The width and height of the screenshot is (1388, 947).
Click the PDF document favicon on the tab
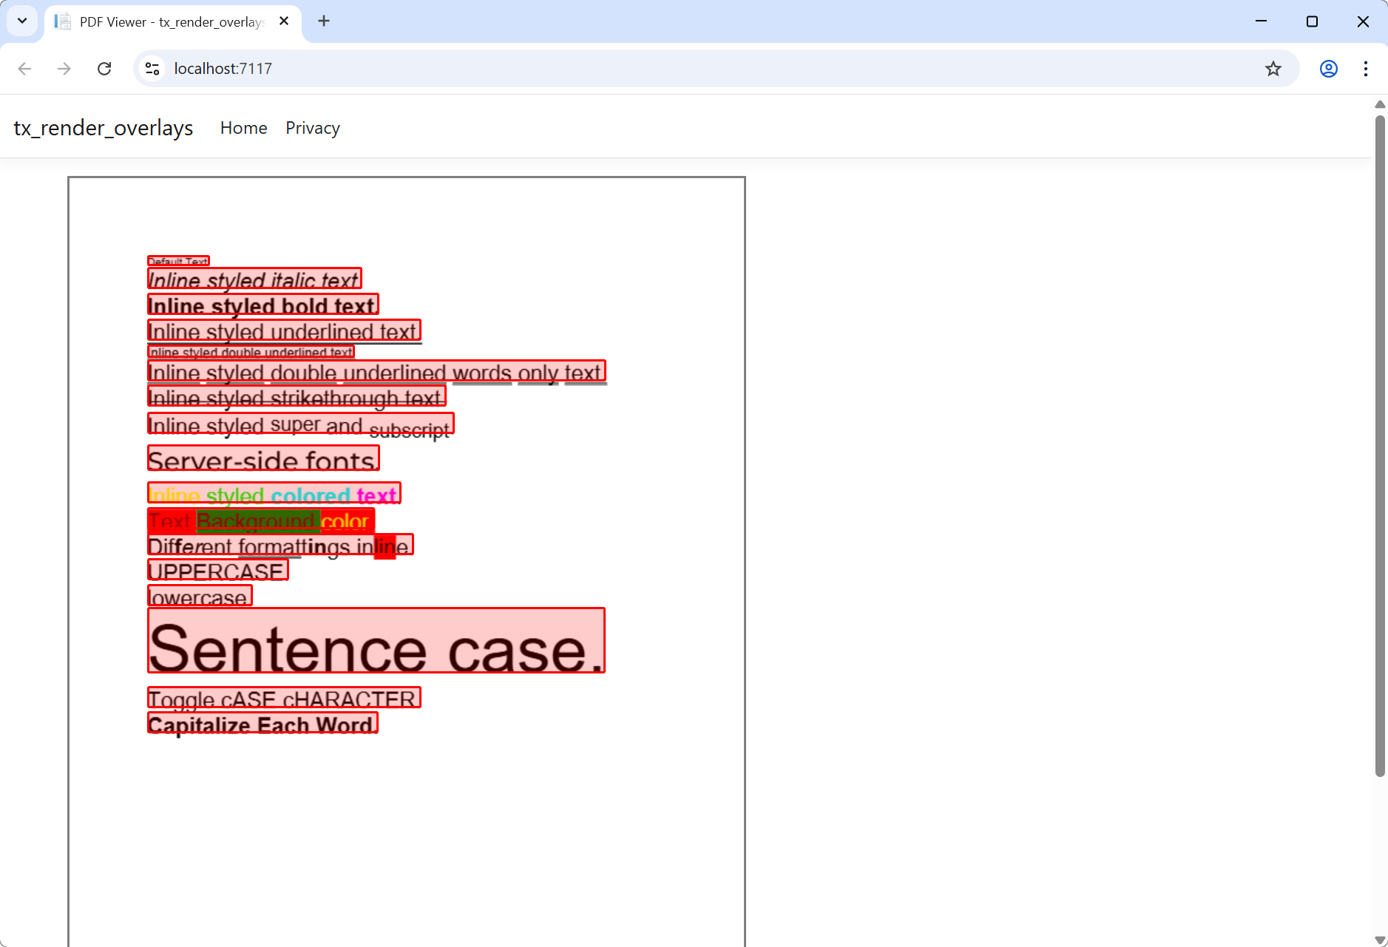pos(62,21)
